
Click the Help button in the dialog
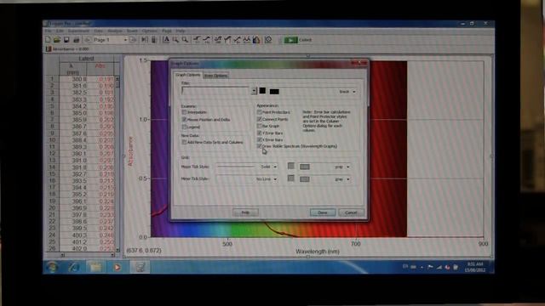245,212
